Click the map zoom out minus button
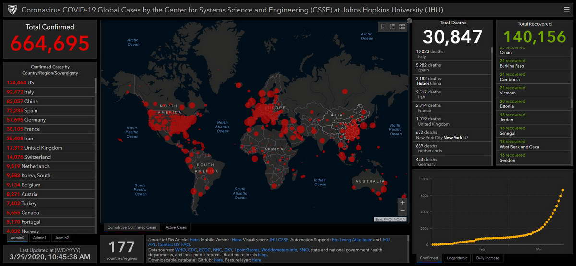The width and height of the screenshot is (576, 266). [x=402, y=211]
